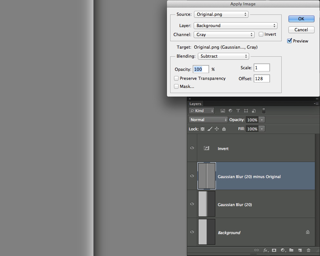Open the Fill slider arrow
Viewport: 320px width, 256px height.
click(262, 129)
